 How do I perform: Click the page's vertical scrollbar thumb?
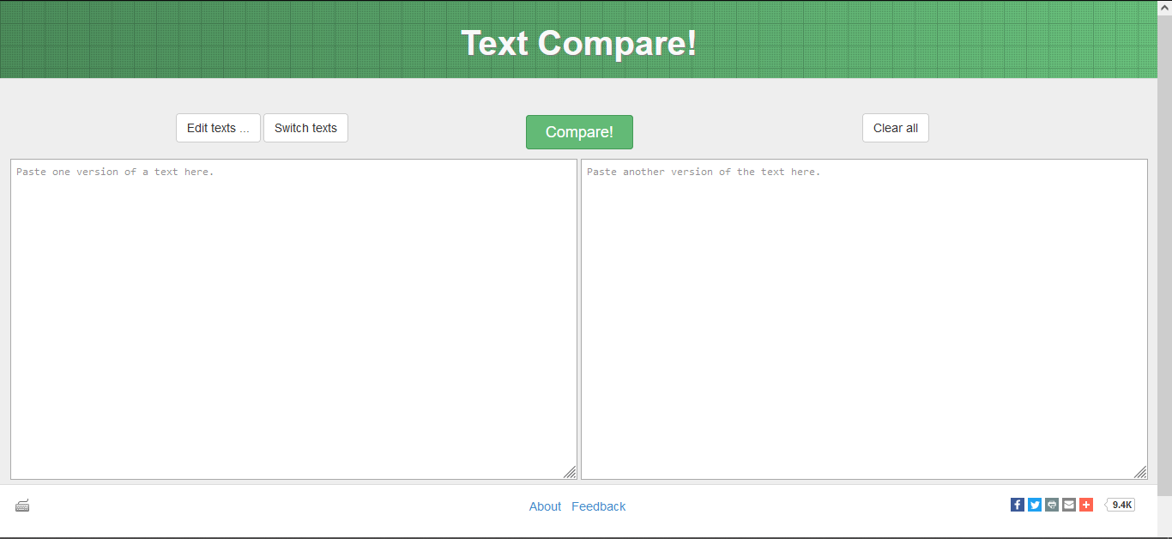click(x=1164, y=257)
